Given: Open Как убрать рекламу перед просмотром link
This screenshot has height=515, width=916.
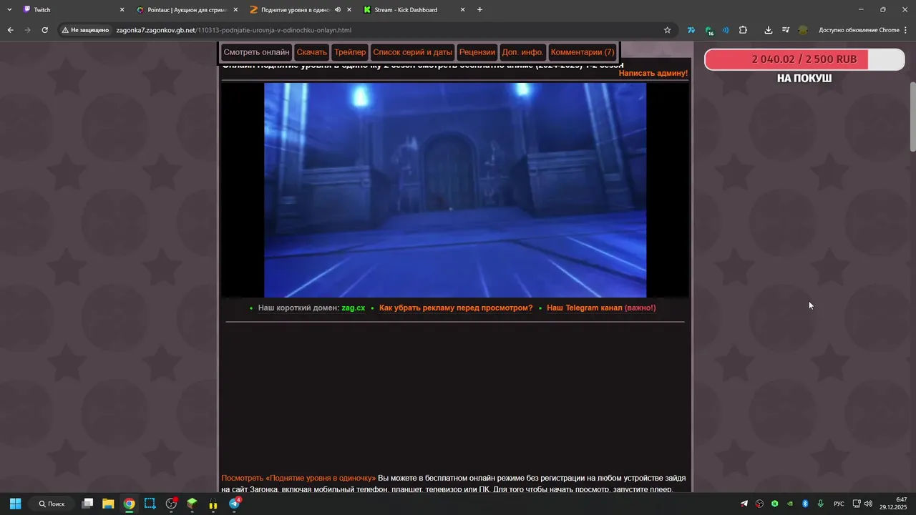Looking at the screenshot, I should pyautogui.click(x=456, y=308).
